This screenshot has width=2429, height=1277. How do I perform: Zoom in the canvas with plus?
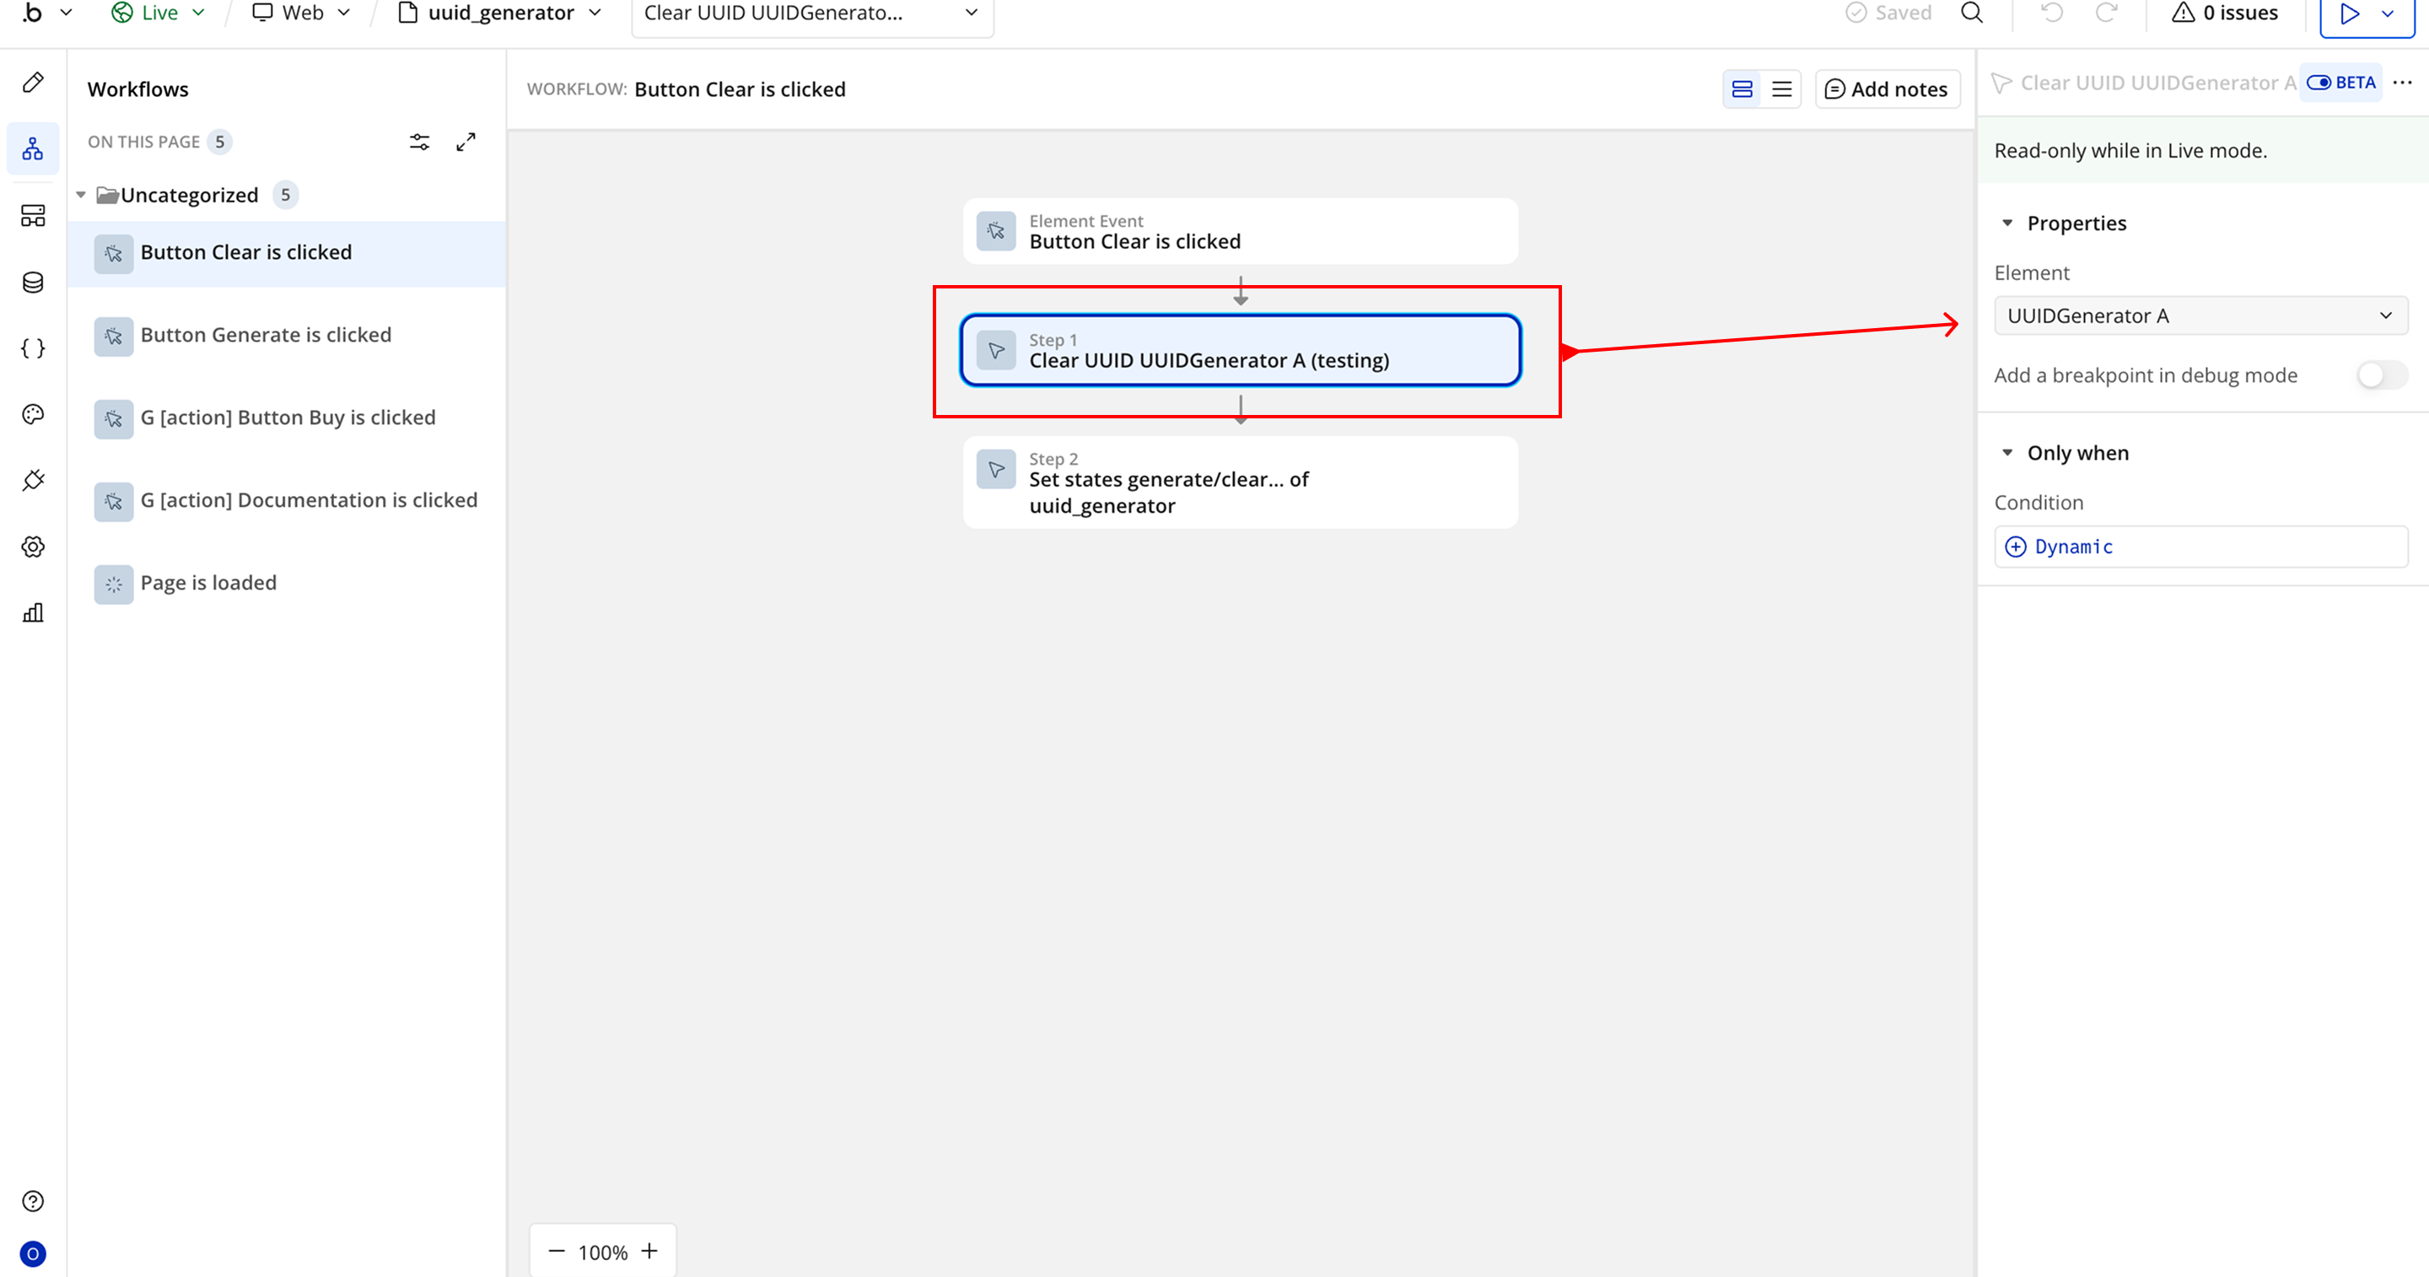coord(649,1252)
